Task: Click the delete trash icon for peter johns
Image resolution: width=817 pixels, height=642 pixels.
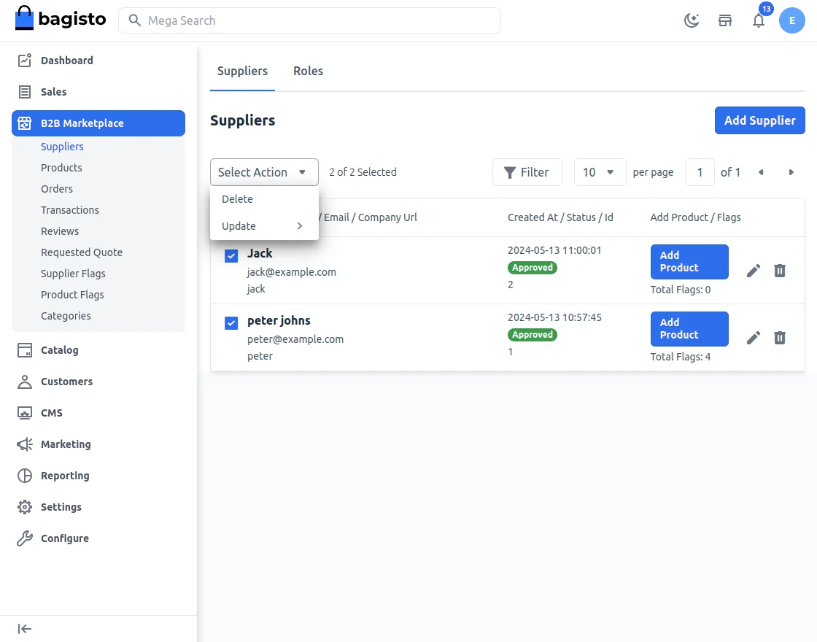Action: [x=780, y=338]
